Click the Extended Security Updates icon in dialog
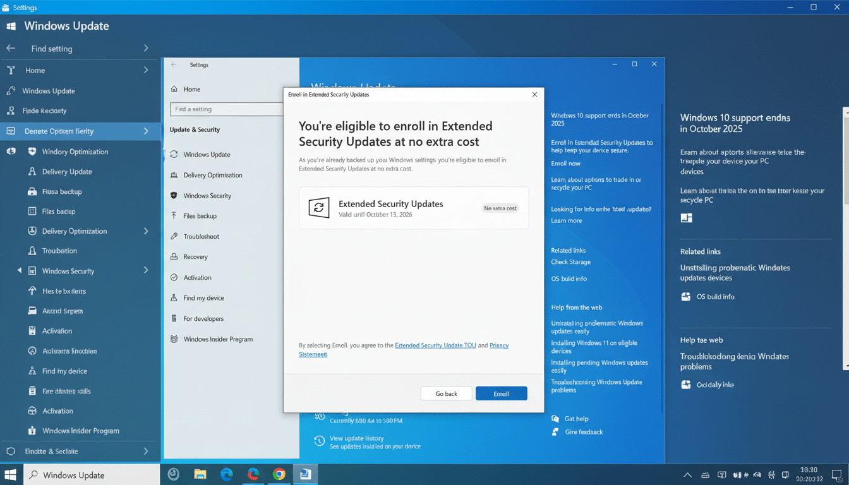 [319, 207]
